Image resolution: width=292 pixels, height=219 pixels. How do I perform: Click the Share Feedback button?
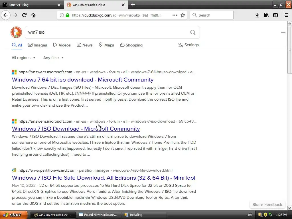(267, 204)
